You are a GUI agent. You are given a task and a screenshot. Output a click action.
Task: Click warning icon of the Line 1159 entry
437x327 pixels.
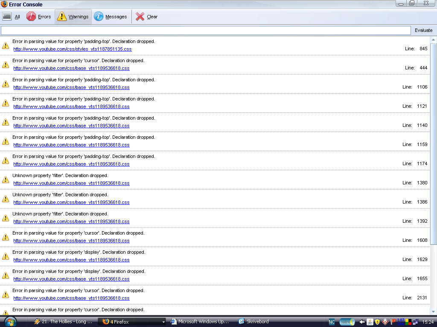[x=6, y=141]
